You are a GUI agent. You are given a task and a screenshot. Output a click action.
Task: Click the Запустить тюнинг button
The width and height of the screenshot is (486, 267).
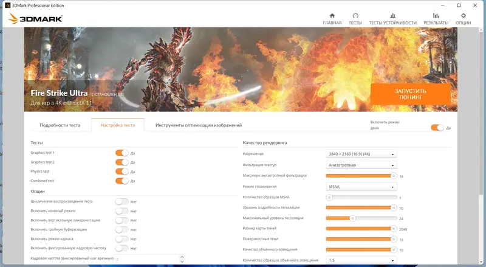click(411, 94)
